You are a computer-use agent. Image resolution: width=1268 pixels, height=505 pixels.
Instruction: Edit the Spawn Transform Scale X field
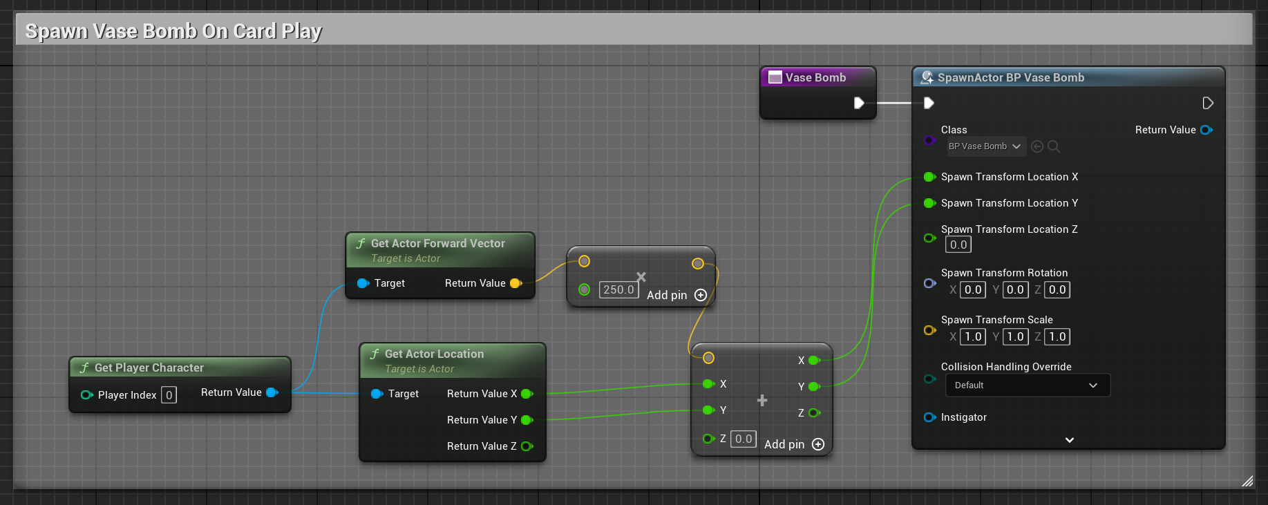click(973, 337)
